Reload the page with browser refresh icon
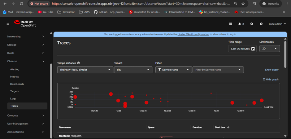Image resolution: width=291 pixels, height=139 pixels. [21, 4]
